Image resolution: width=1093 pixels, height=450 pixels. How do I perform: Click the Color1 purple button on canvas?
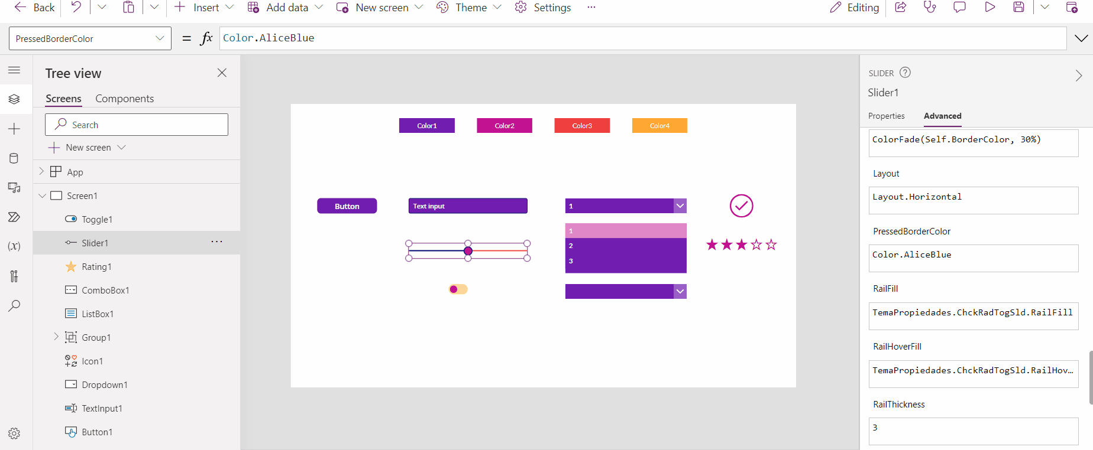tap(427, 126)
